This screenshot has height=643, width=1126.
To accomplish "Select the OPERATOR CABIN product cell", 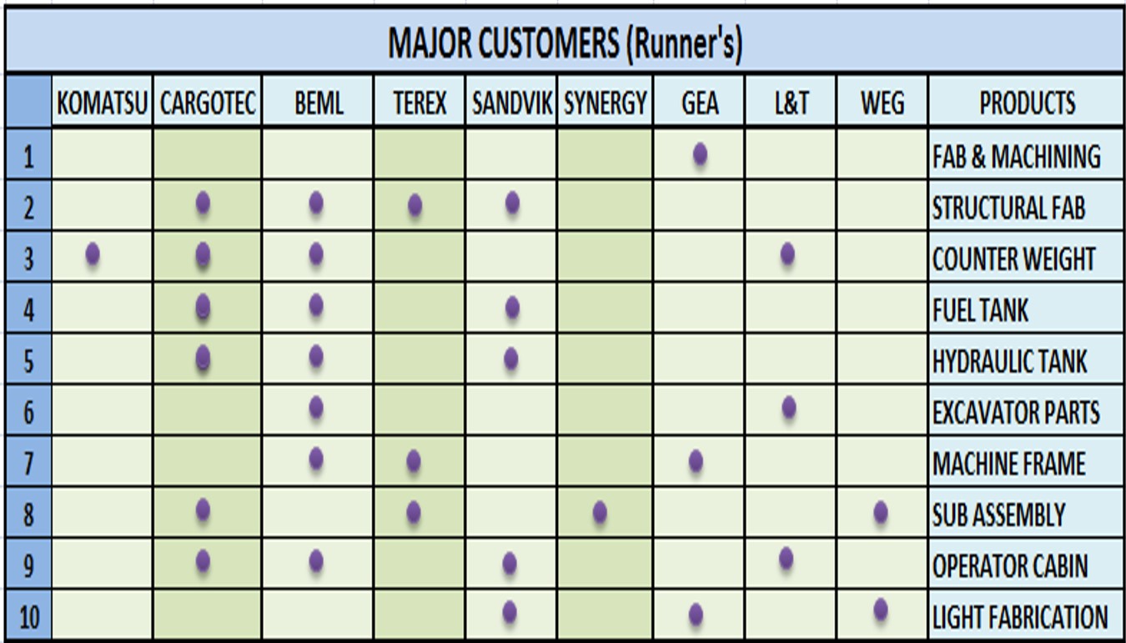I will (1026, 565).
